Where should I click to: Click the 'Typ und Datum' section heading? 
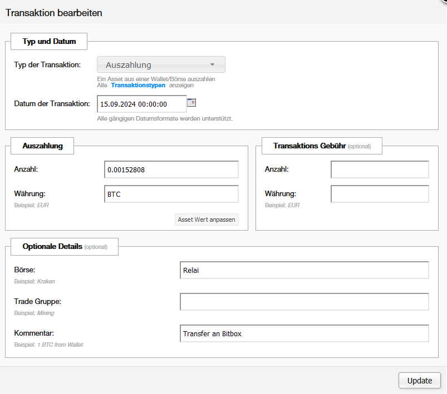point(49,41)
